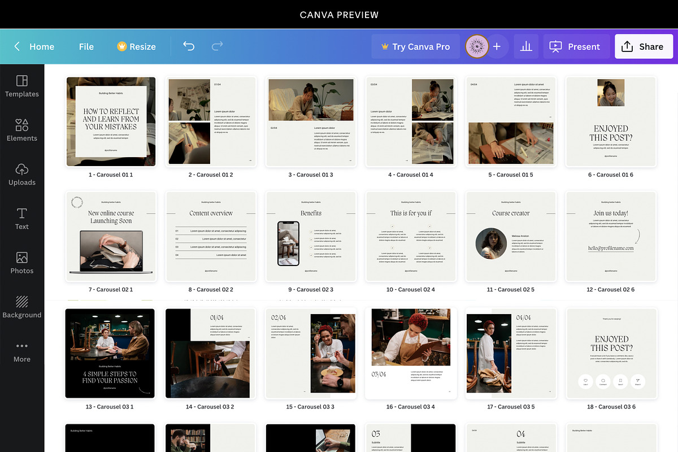Select page 5 Carousel 01 5 thumbnail
Screen dimensions: 678x452
click(511, 121)
